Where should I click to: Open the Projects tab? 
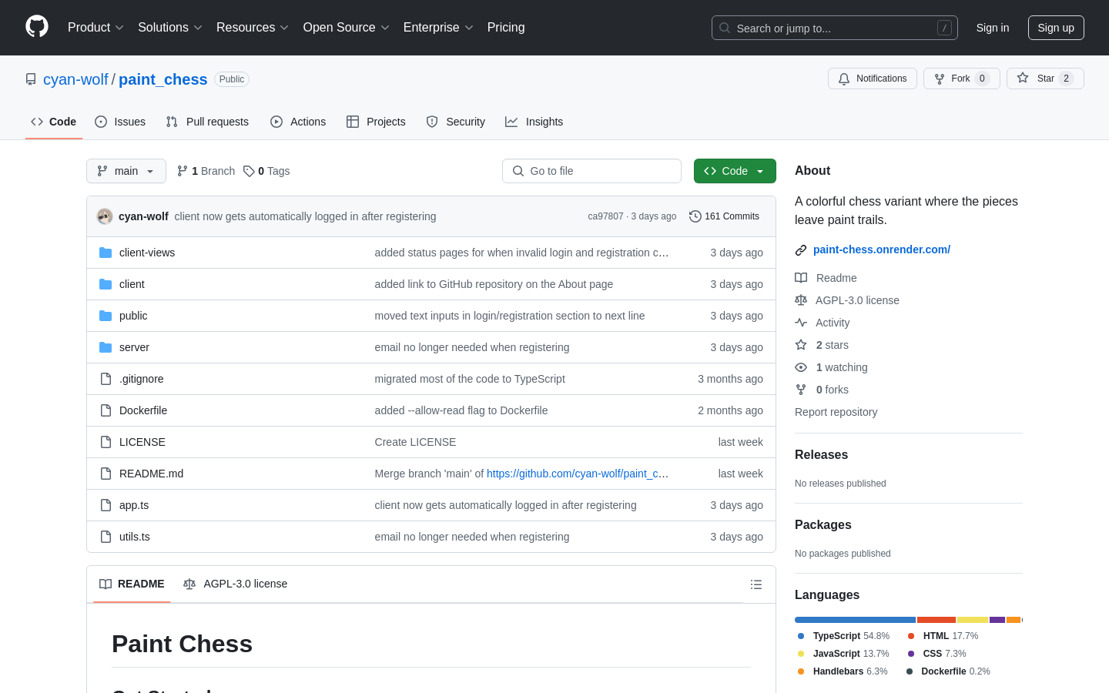click(x=376, y=122)
